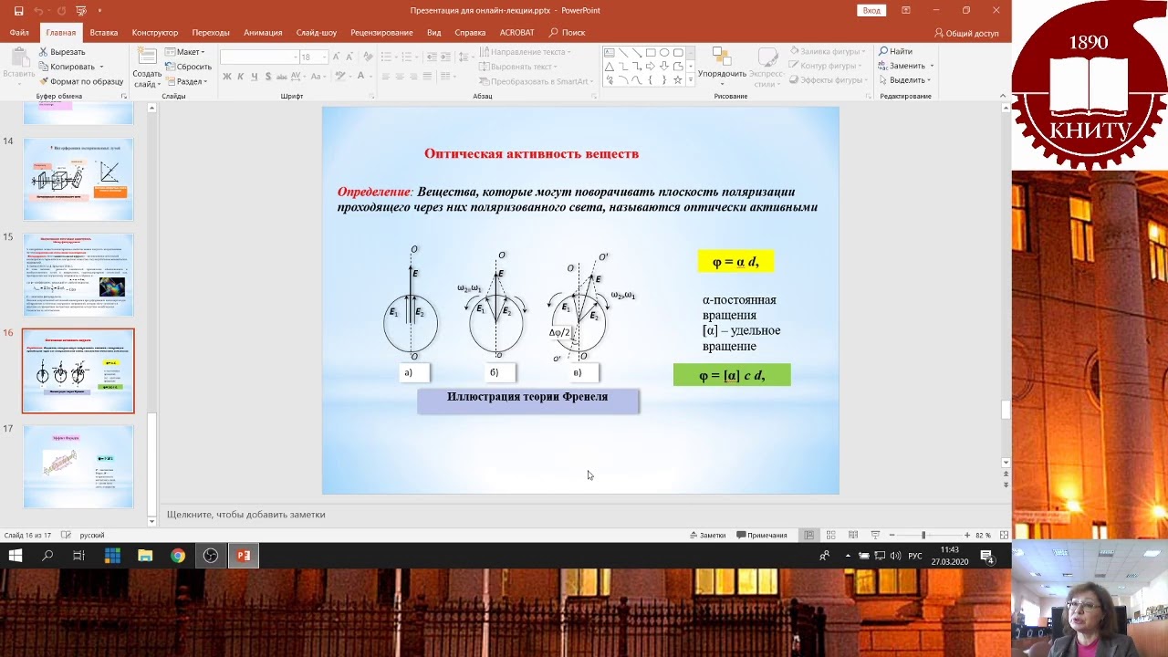Click the spell check icon in status bar
The image size is (1168, 657).
pos(66,535)
